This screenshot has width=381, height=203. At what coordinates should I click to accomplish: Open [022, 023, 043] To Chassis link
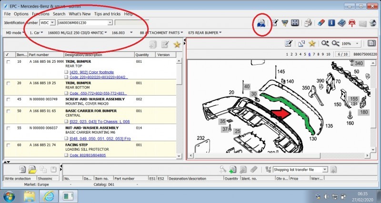(100, 122)
